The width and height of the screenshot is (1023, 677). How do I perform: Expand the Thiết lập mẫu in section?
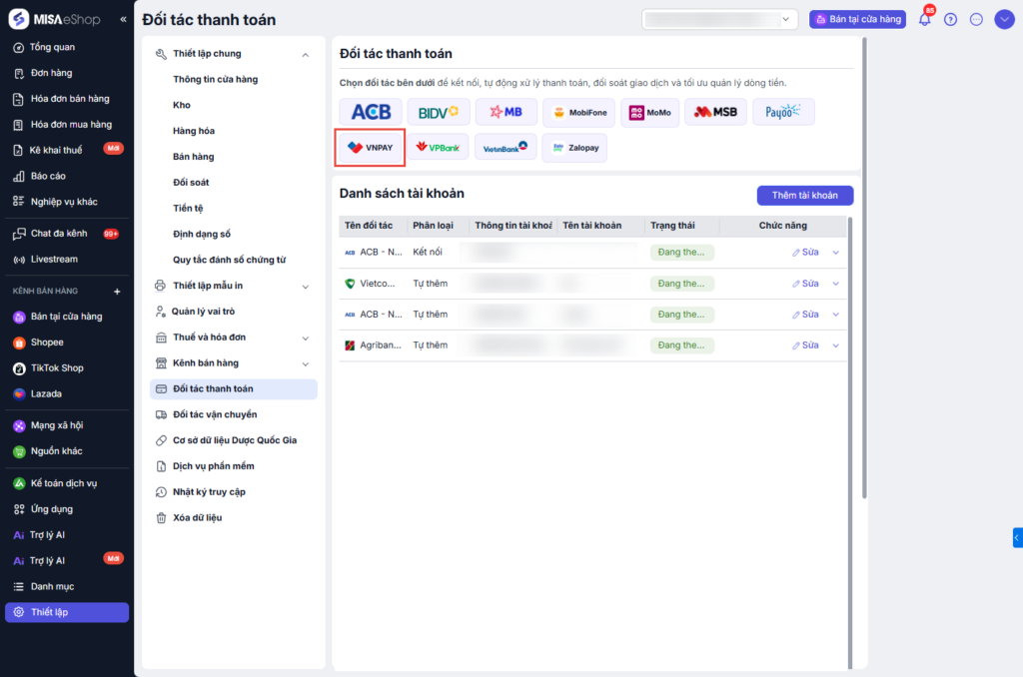pyautogui.click(x=306, y=286)
